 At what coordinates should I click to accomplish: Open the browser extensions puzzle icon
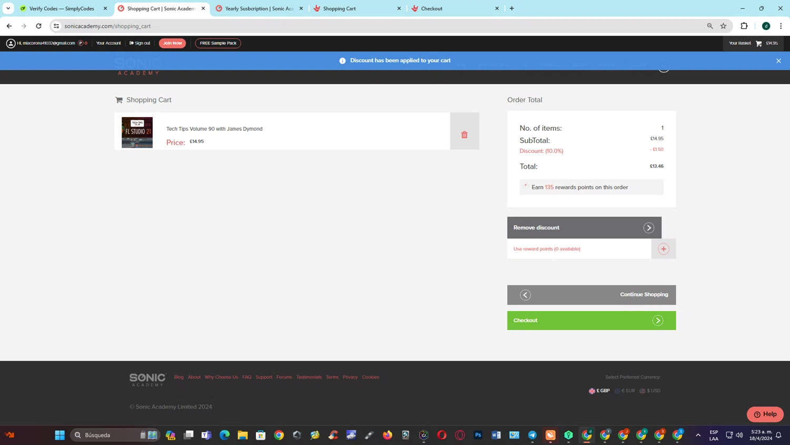(744, 26)
